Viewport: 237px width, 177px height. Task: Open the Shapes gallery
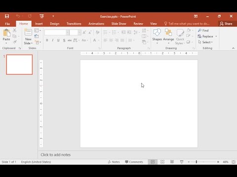point(157,36)
